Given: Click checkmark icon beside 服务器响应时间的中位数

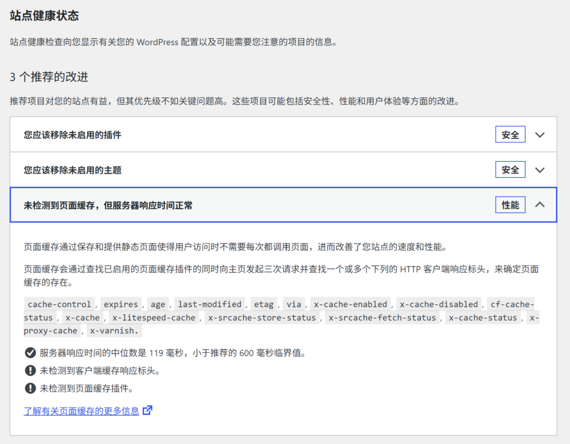Looking at the screenshot, I should coord(30,352).
